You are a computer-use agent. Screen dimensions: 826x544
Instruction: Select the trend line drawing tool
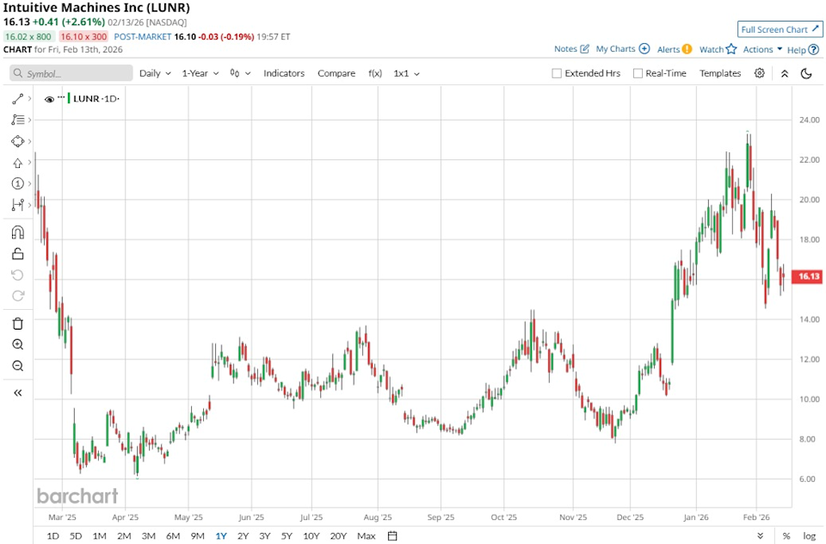[x=17, y=99]
